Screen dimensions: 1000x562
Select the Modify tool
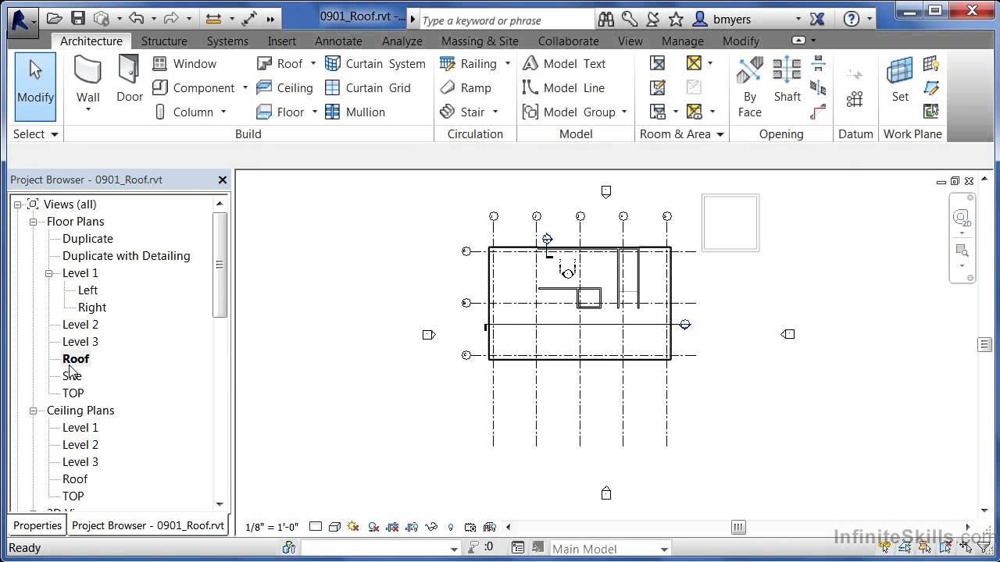pyautogui.click(x=35, y=86)
